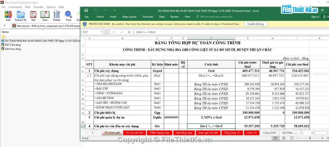Click cell with 'Chi phí thiết bị'
The image size is (329, 147).
(122, 113)
